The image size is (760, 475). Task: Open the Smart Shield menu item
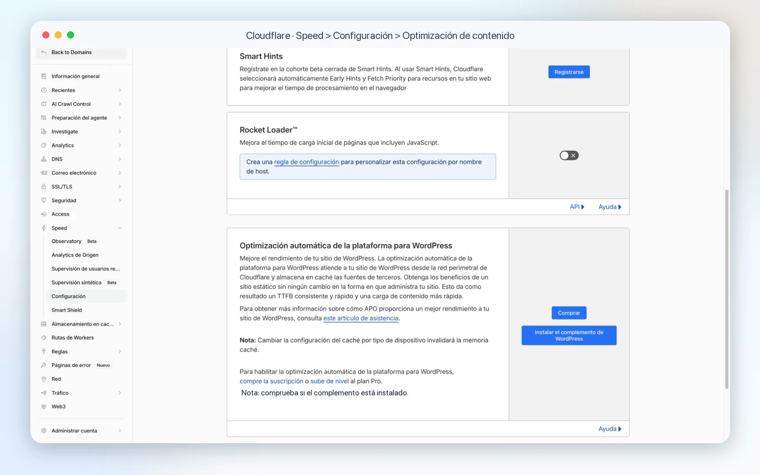(67, 310)
